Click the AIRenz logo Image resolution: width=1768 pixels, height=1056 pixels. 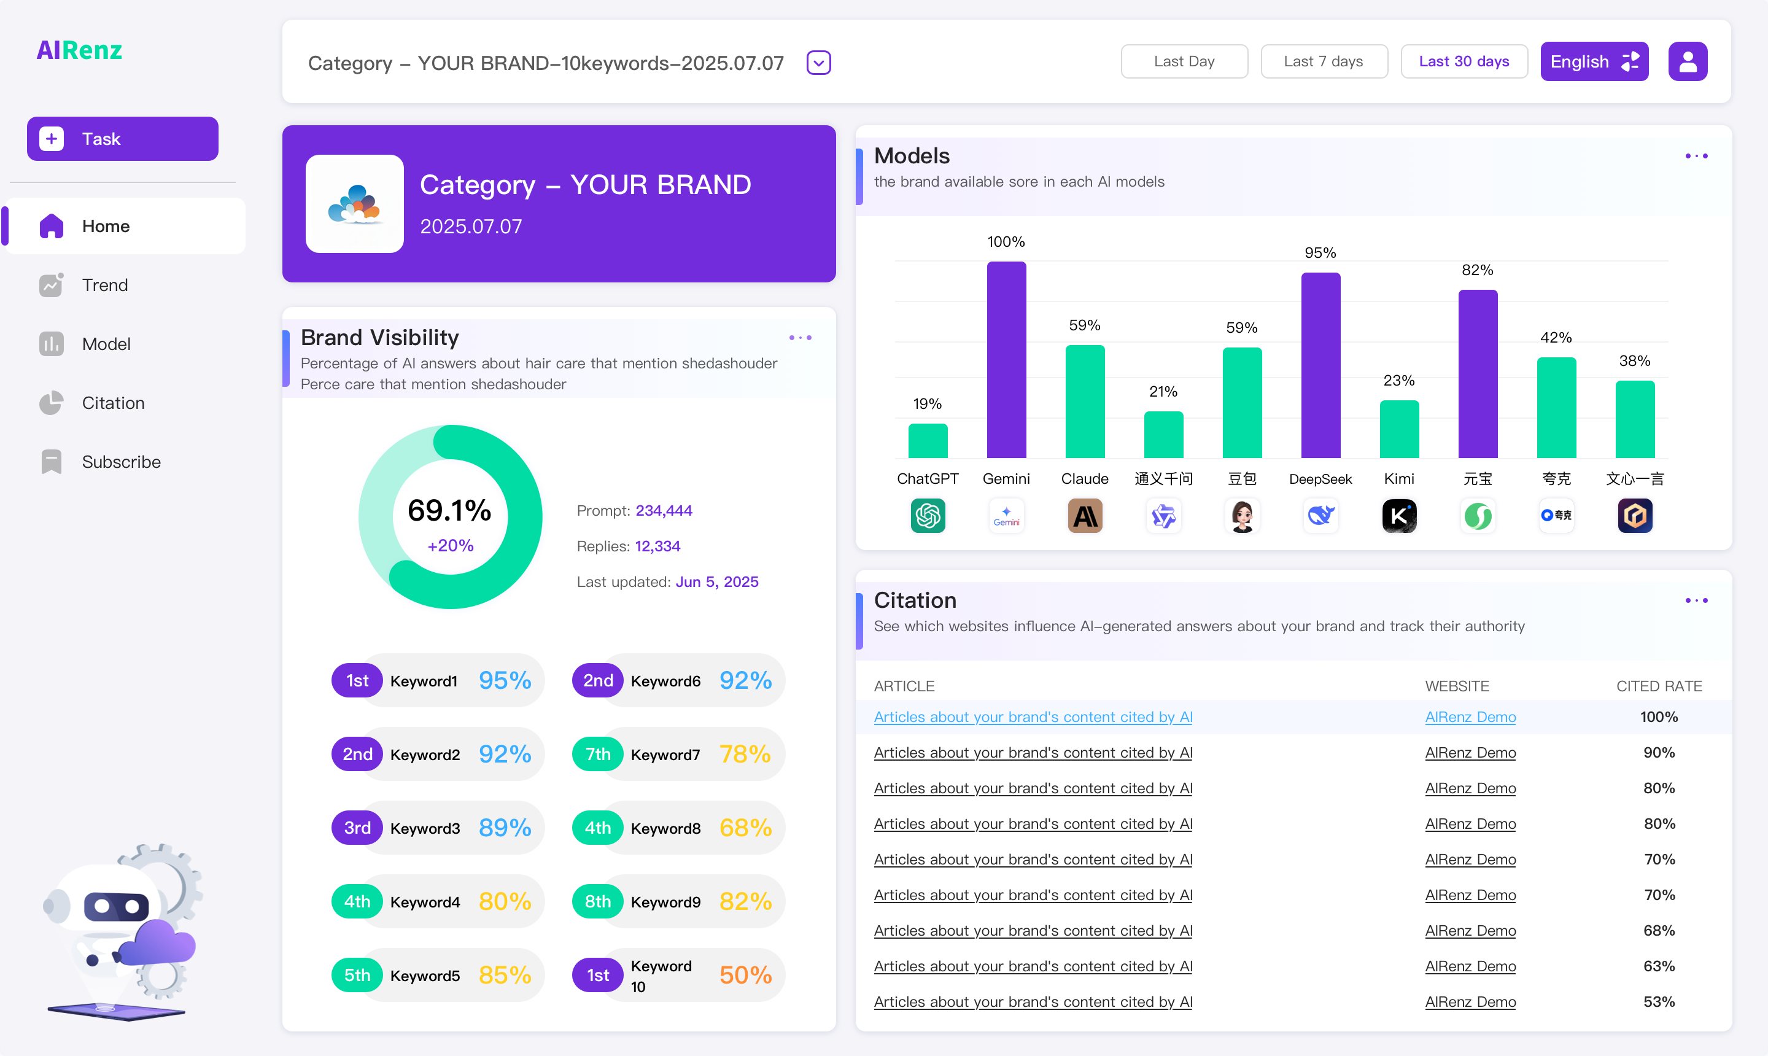tap(80, 50)
